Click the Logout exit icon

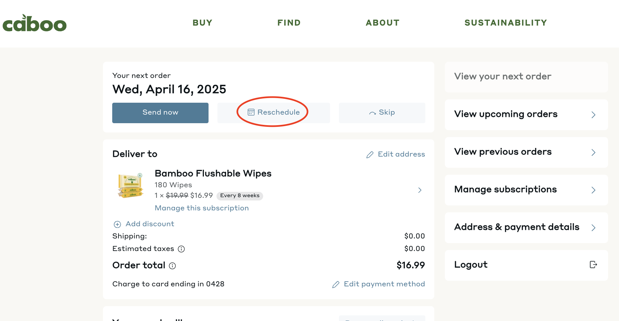[593, 265]
